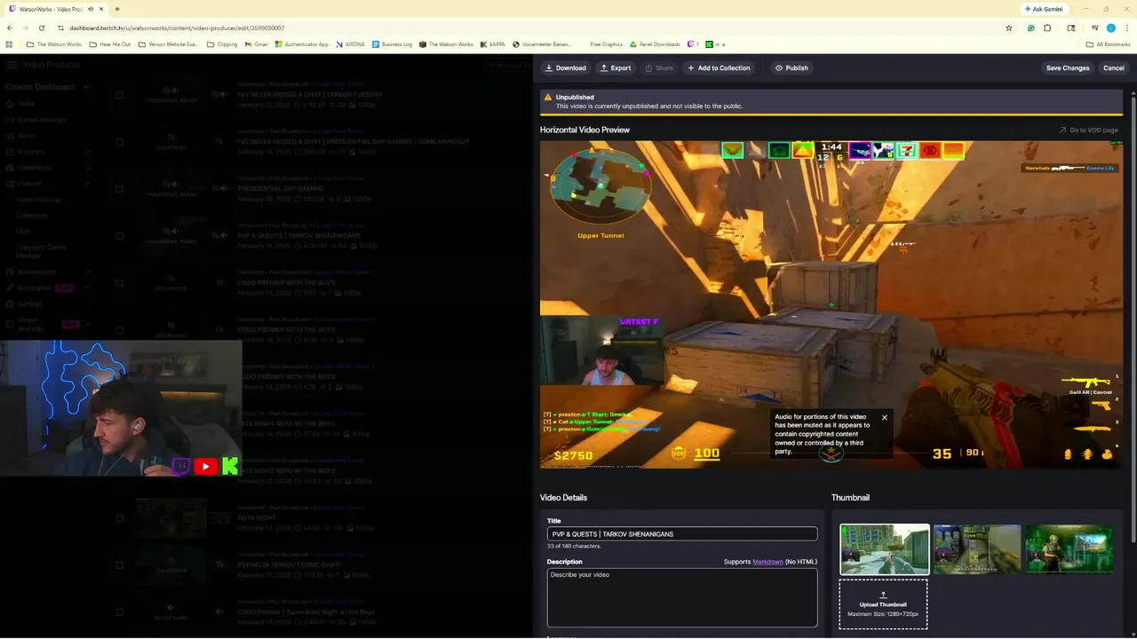Expand the Moderation section chevron
The height and width of the screenshot is (639, 1137).
(x=87, y=288)
